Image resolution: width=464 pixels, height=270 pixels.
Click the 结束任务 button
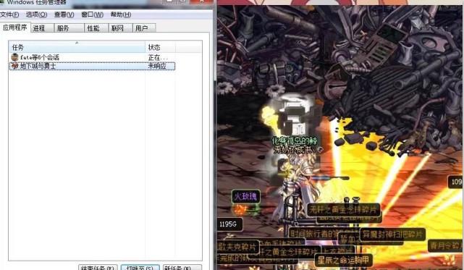pyautogui.click(x=98, y=267)
